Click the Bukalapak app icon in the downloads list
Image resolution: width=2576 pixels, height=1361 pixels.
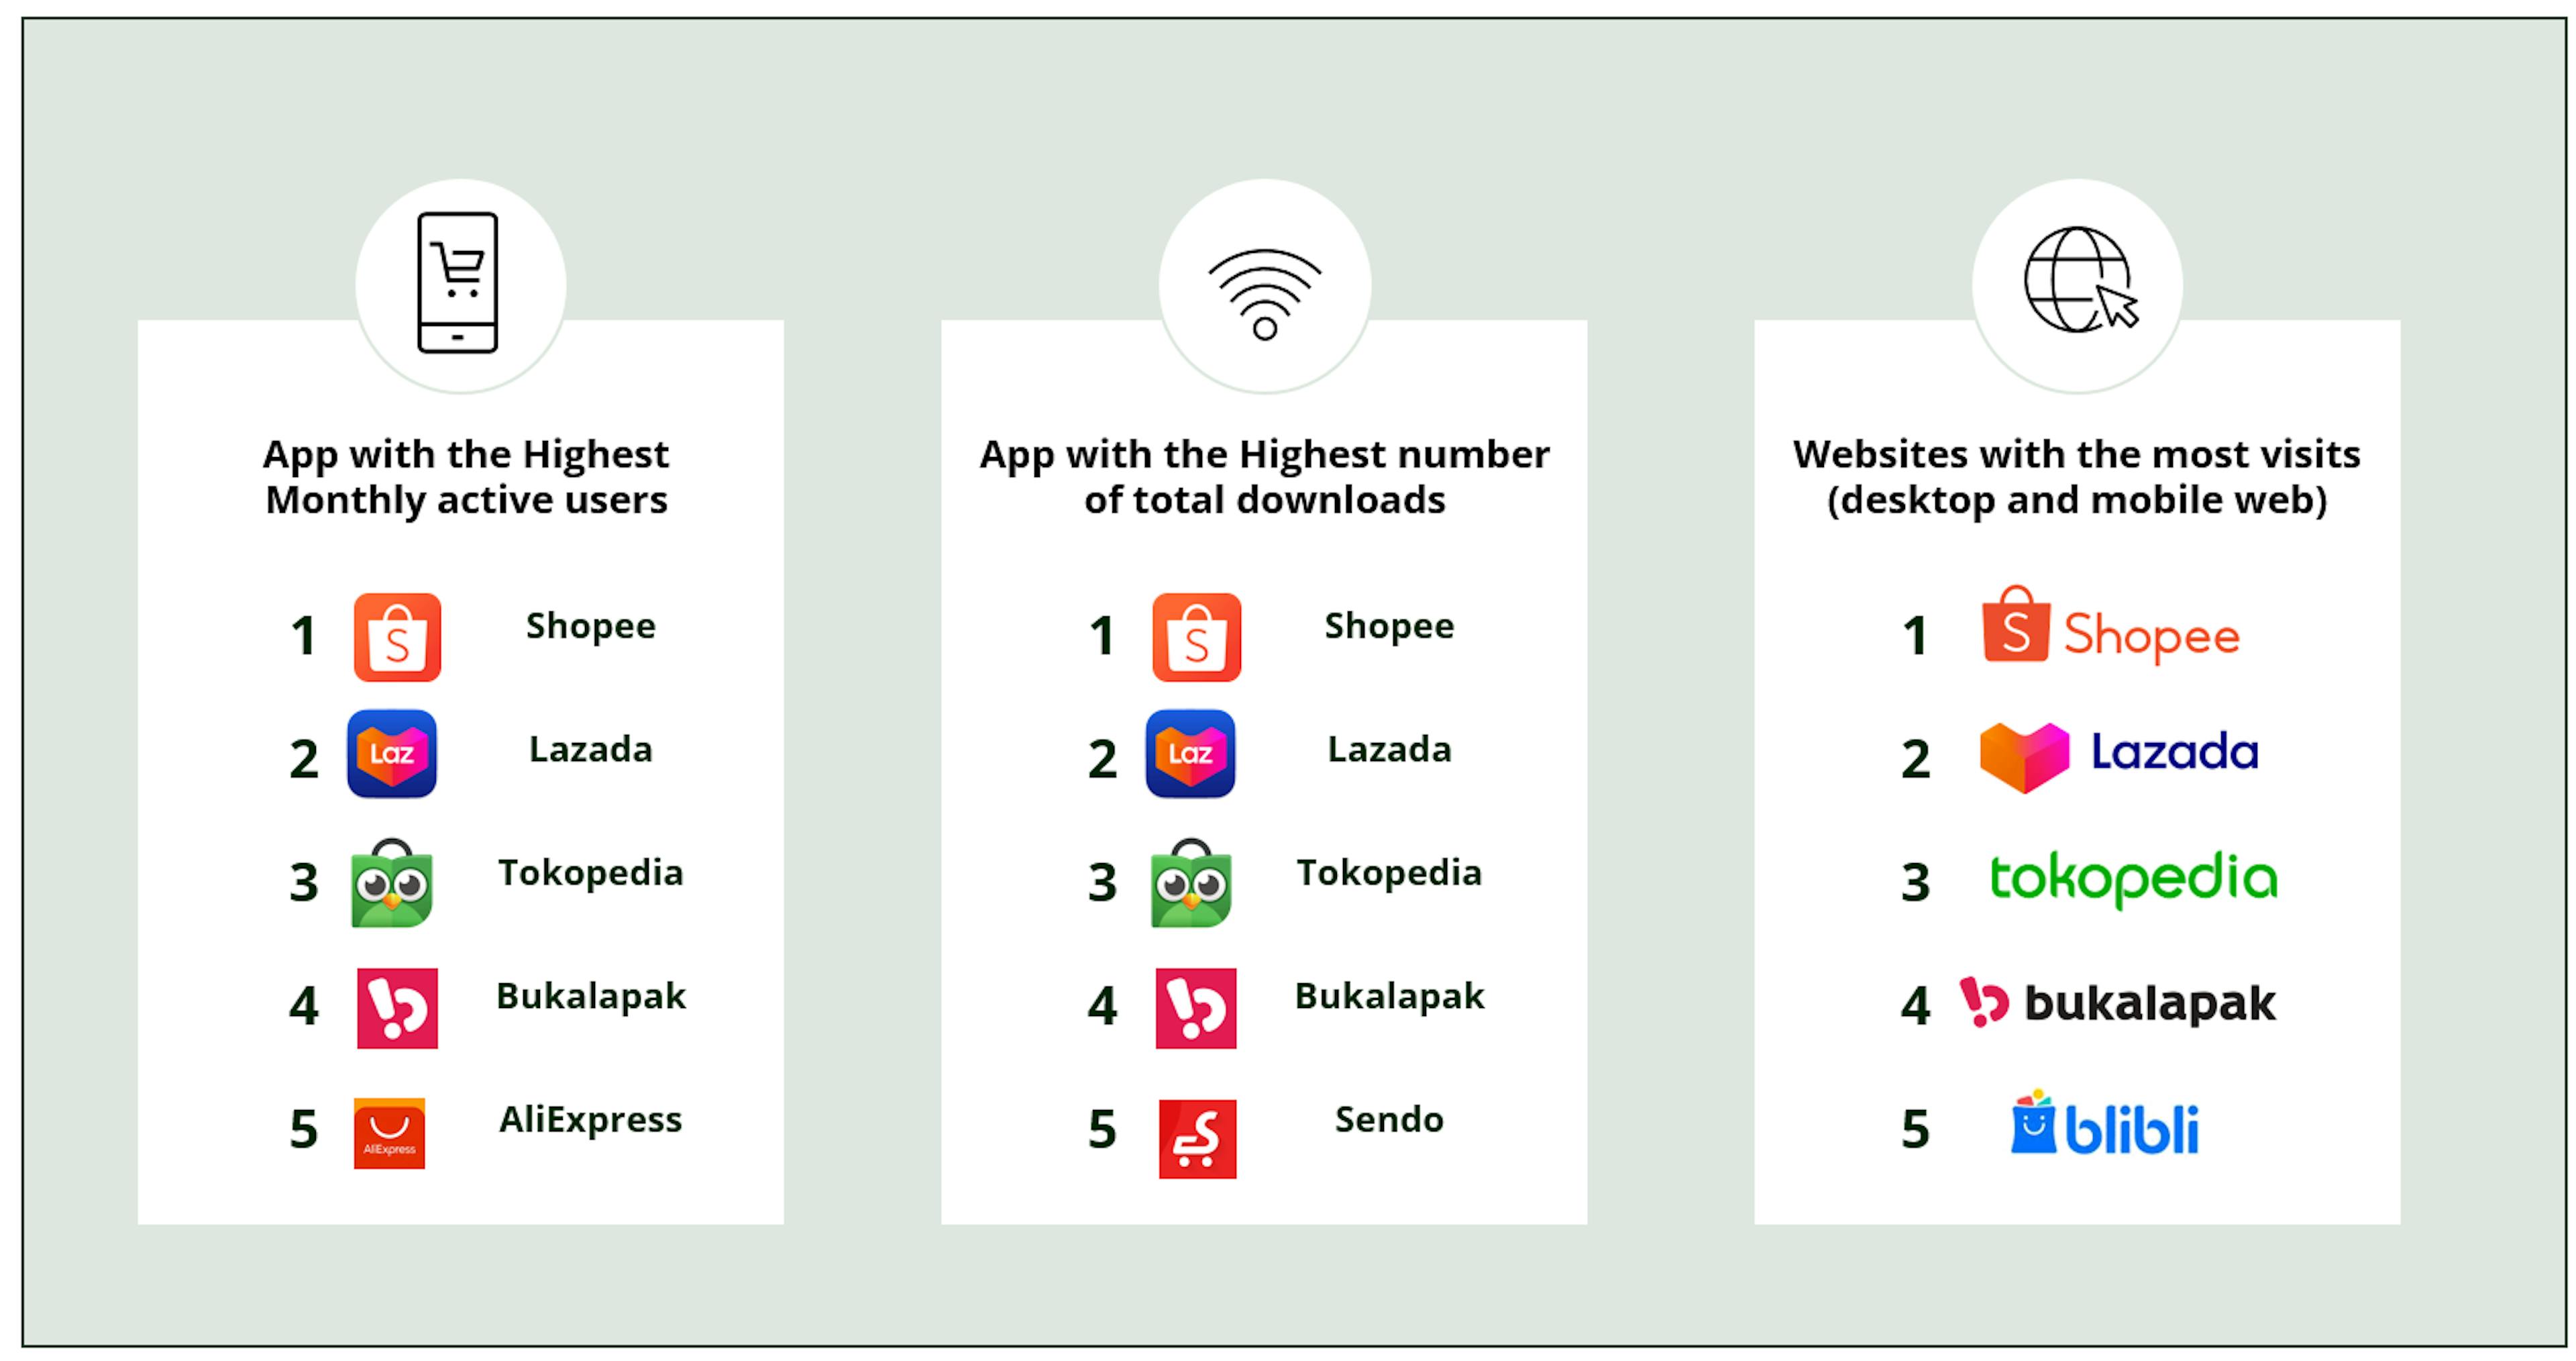pos(1196,1008)
